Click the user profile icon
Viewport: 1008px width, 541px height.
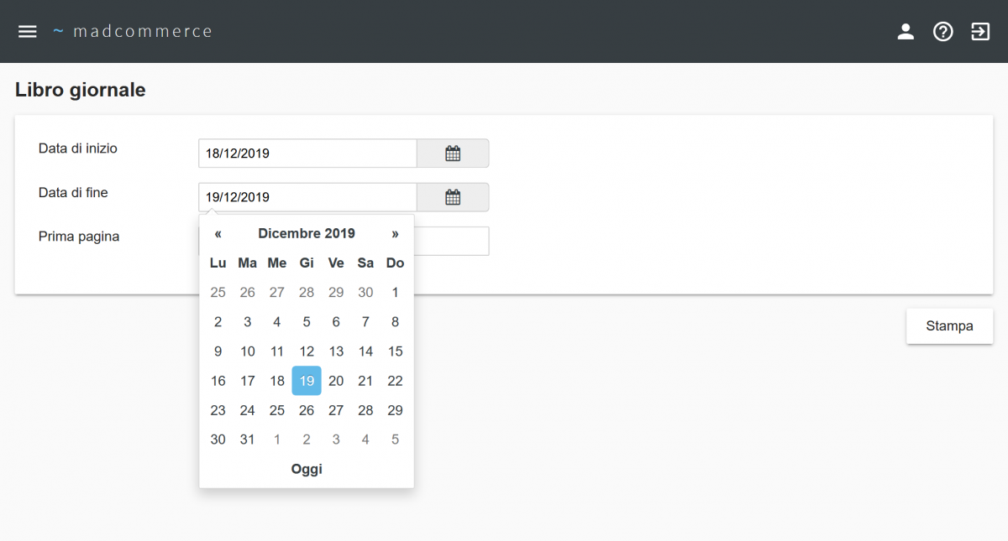(906, 32)
